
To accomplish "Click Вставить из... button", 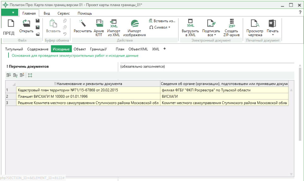I will pos(162,21).
